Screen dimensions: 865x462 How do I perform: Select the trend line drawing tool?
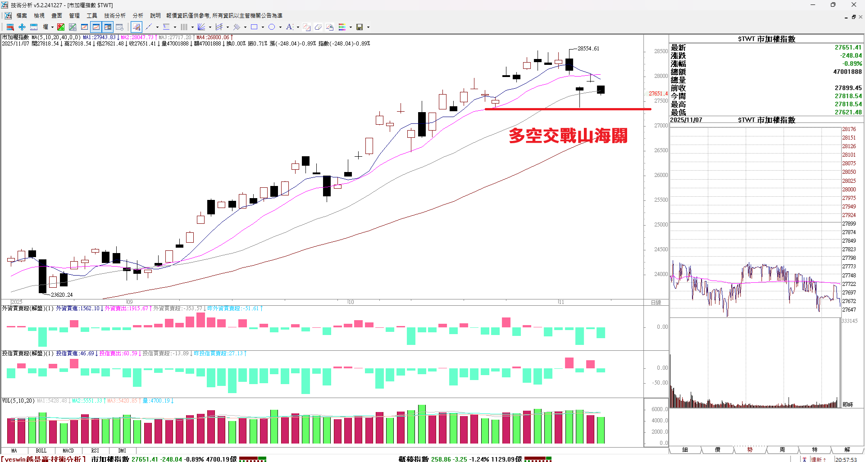click(x=149, y=27)
